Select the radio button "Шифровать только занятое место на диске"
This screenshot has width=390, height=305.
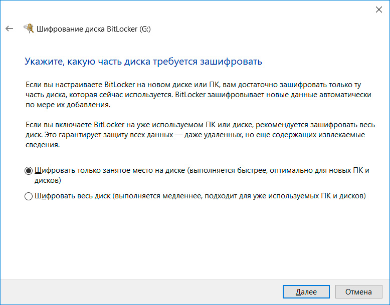click(x=29, y=171)
